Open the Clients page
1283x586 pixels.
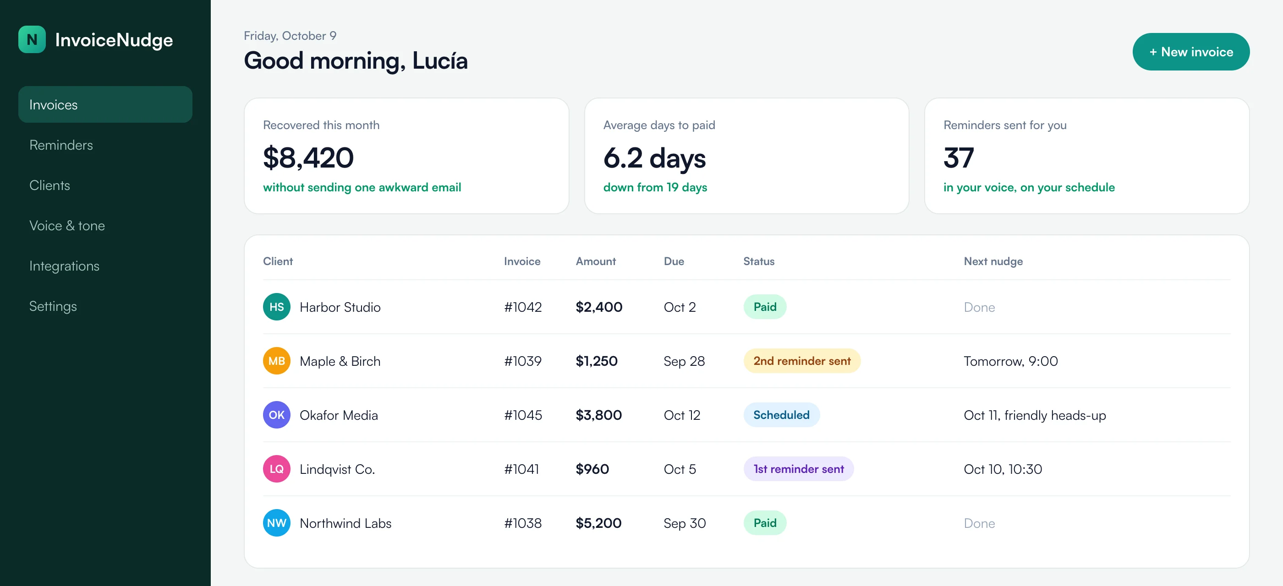point(105,185)
